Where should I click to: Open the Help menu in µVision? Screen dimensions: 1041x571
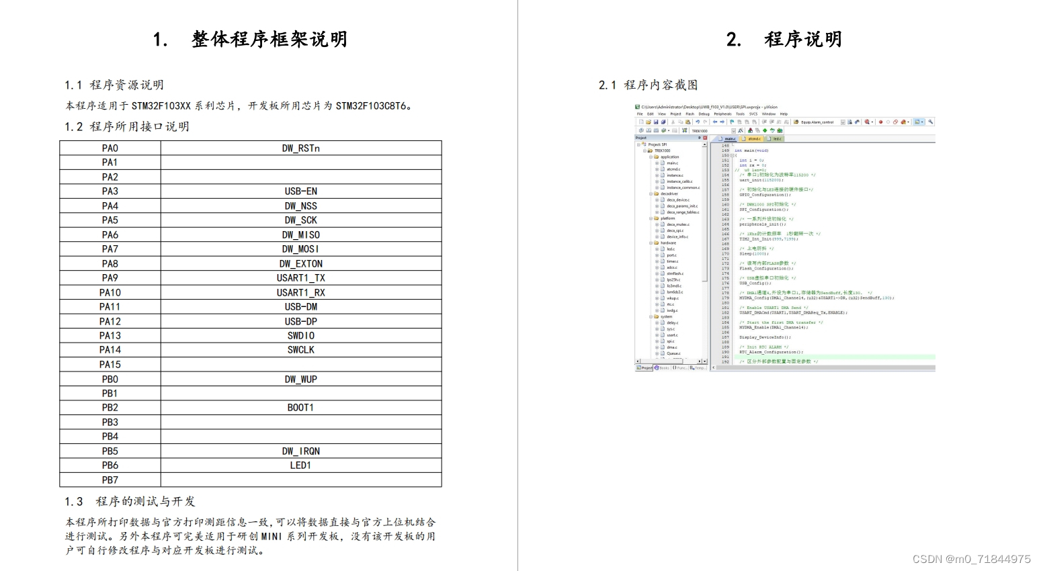coord(784,114)
